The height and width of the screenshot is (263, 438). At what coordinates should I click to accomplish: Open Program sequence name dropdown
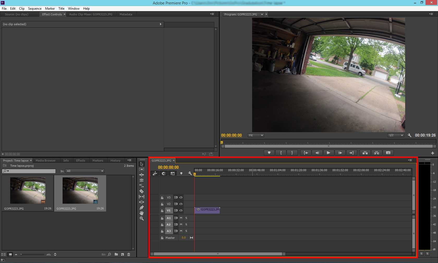point(262,14)
